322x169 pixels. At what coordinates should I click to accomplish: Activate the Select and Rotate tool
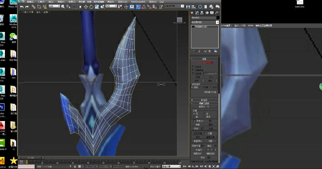pos(91,7)
